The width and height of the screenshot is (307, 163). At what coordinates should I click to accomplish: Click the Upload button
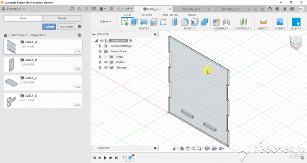coord(49,27)
